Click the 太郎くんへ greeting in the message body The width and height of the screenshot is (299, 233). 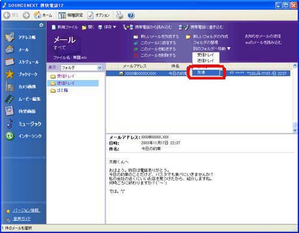click(x=118, y=162)
